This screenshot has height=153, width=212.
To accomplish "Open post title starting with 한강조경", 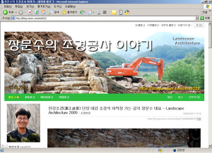I will point(116,110).
